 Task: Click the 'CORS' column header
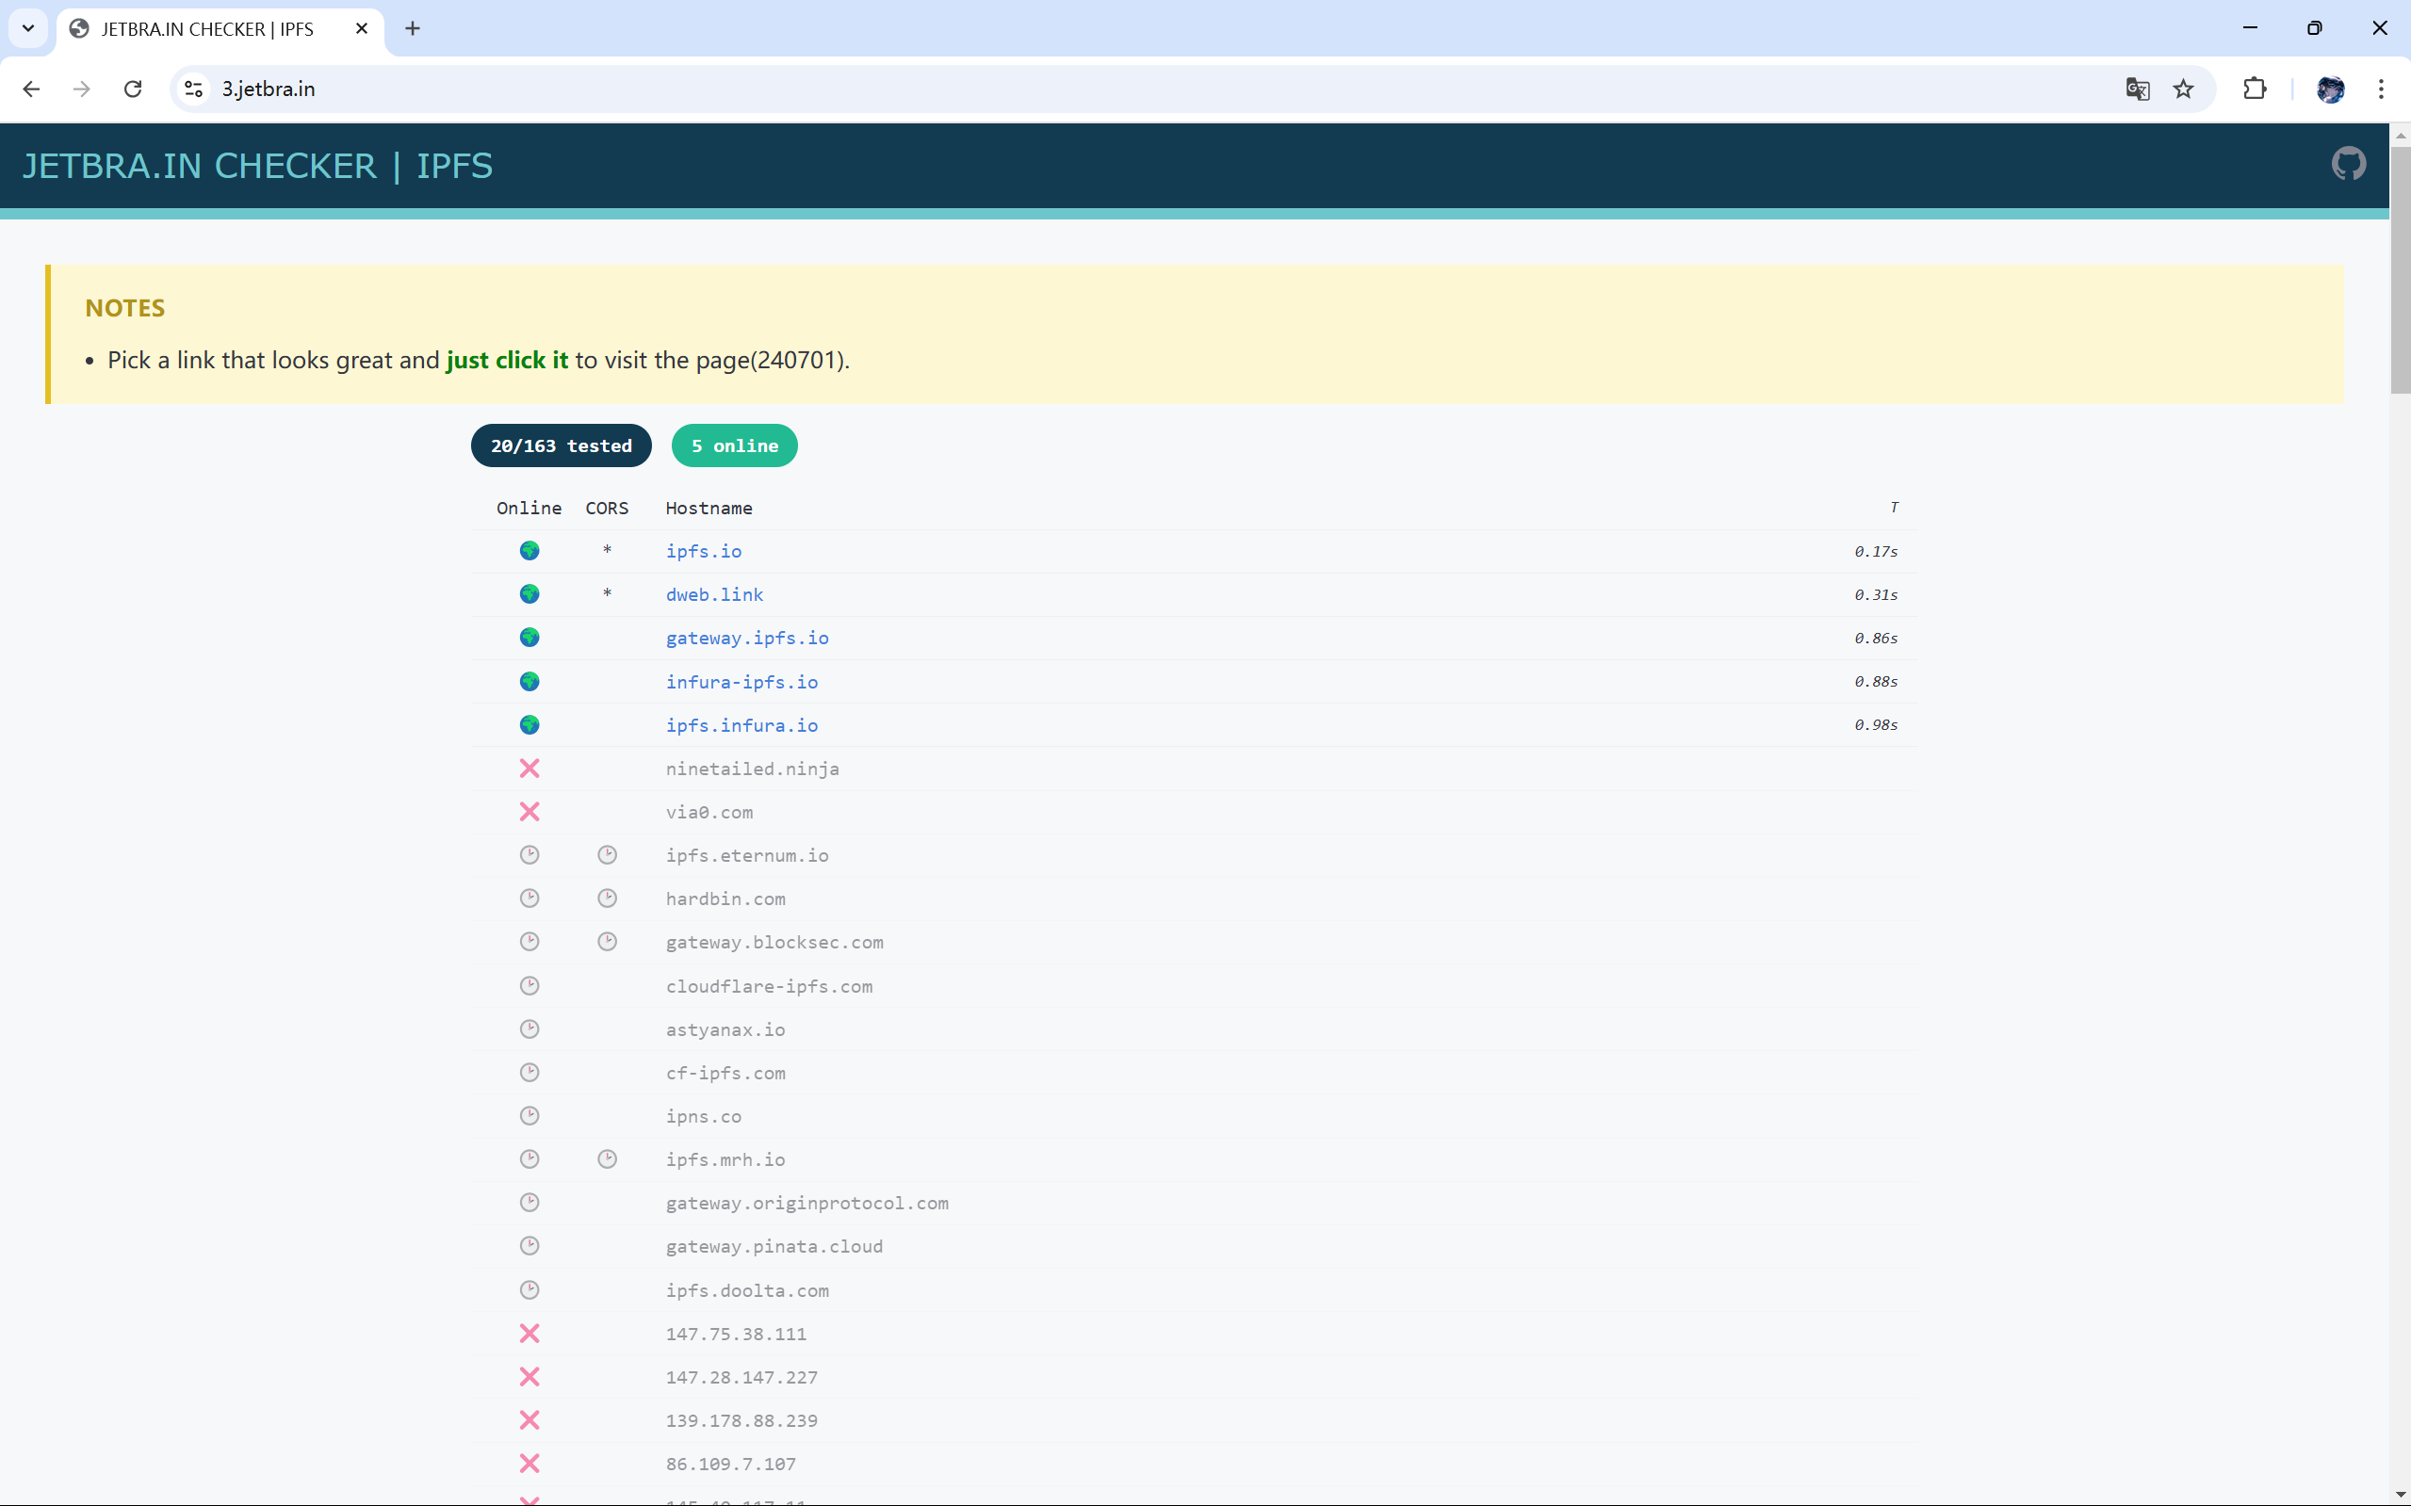point(608,508)
